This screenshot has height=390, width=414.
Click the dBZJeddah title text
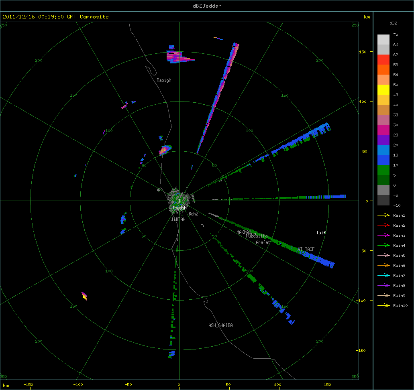(207, 6)
